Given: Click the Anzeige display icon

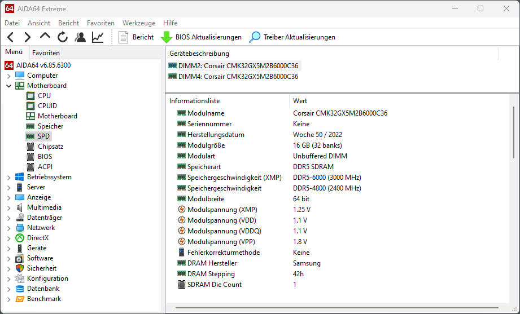Looking at the screenshot, I should [x=20, y=197].
